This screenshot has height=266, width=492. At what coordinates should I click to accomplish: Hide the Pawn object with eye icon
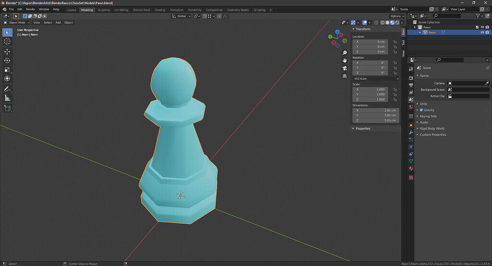click(x=482, y=33)
